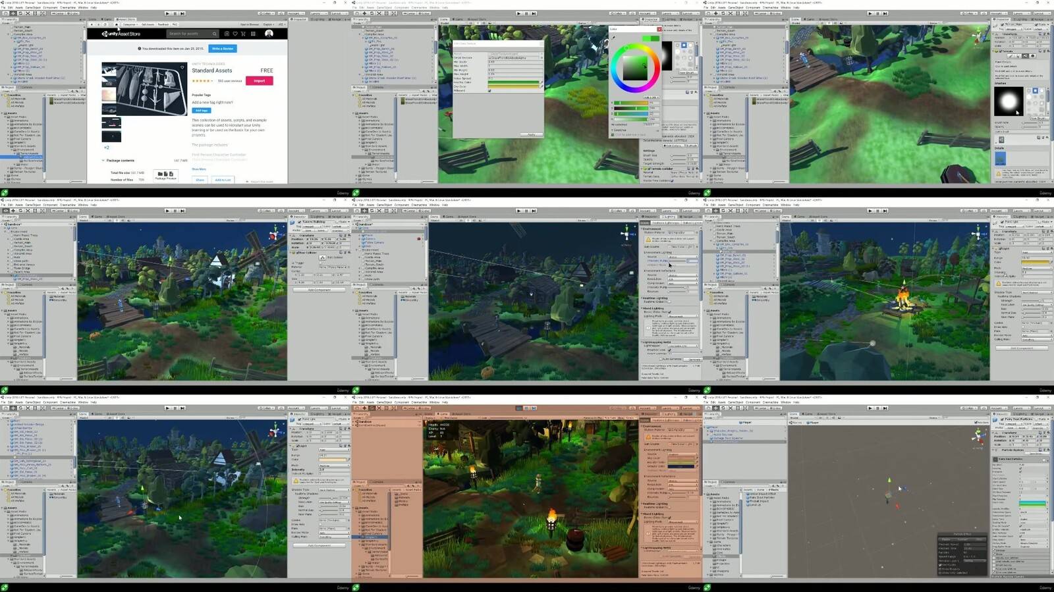Toggle the Terrain component checkbox in top-right Inspector

point(1000,51)
